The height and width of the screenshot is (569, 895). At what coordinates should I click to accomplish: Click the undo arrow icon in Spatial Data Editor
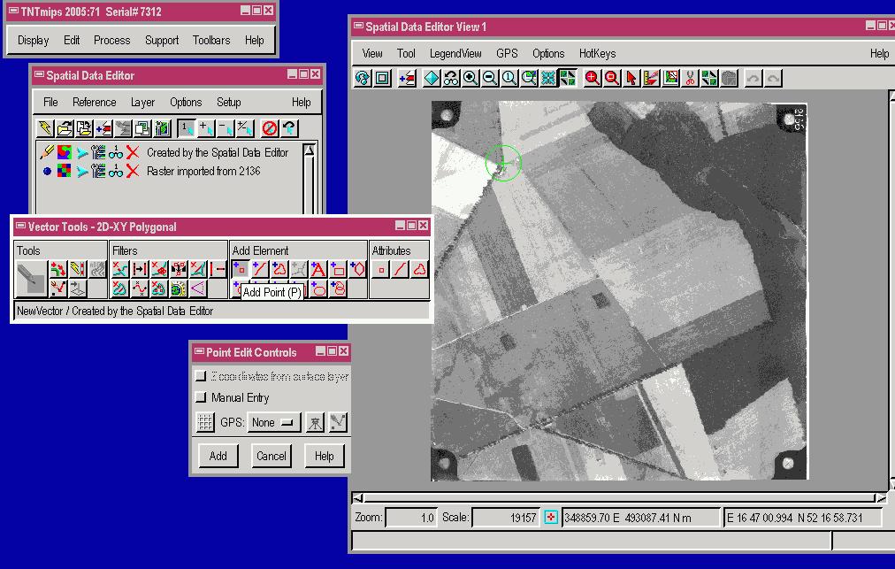289,128
